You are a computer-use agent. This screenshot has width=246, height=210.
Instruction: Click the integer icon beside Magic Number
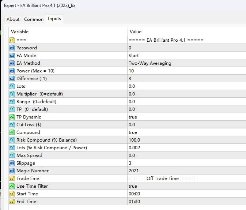point(12,171)
